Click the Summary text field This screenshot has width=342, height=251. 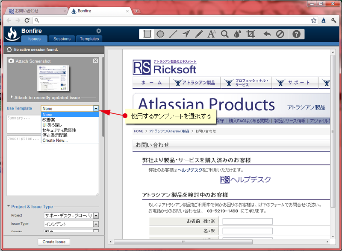(24, 124)
